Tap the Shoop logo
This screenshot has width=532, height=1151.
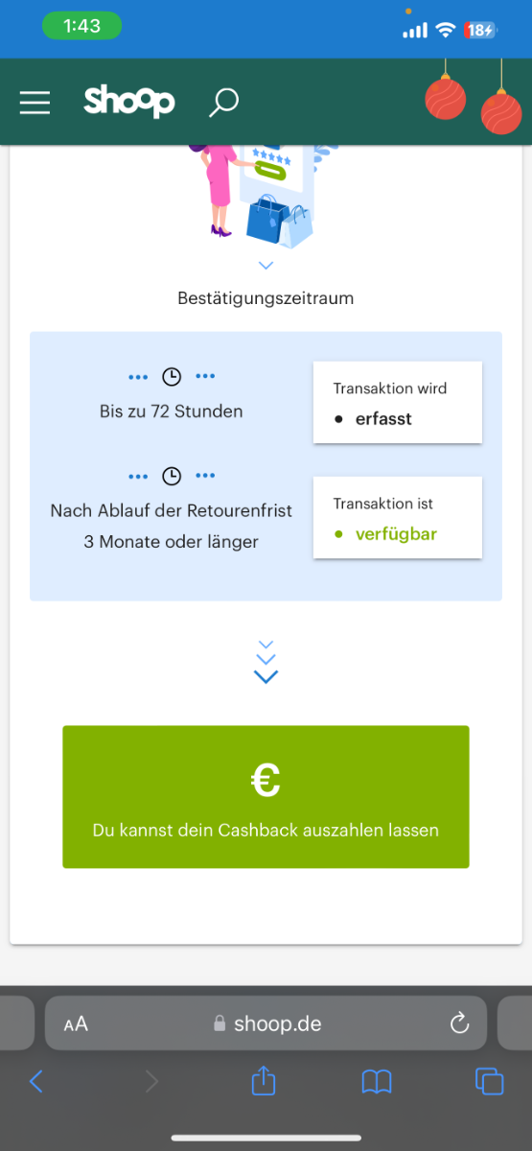pos(129,101)
